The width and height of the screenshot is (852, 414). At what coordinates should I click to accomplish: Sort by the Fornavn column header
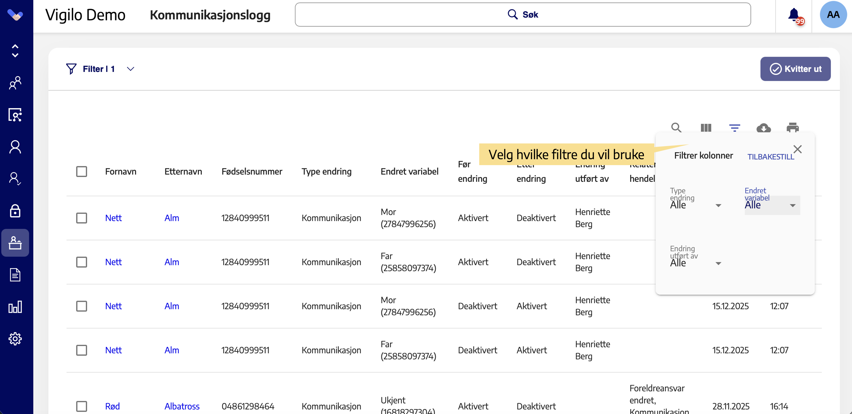(x=121, y=171)
